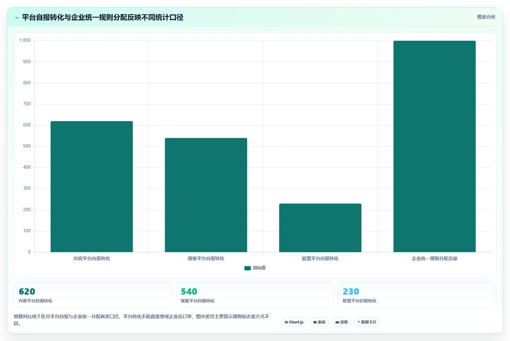
Task: Click the 搜索平台自报转化 bar in chart
Action: click(206, 195)
